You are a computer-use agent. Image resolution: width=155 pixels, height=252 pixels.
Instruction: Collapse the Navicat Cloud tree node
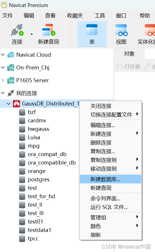pos(3,55)
